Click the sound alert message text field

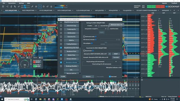95,54
